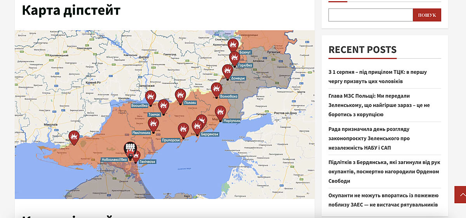This screenshot has height=218, width=466.
Task: Click the Волноваха map pin
Action: pyautogui.click(x=216, y=89)
